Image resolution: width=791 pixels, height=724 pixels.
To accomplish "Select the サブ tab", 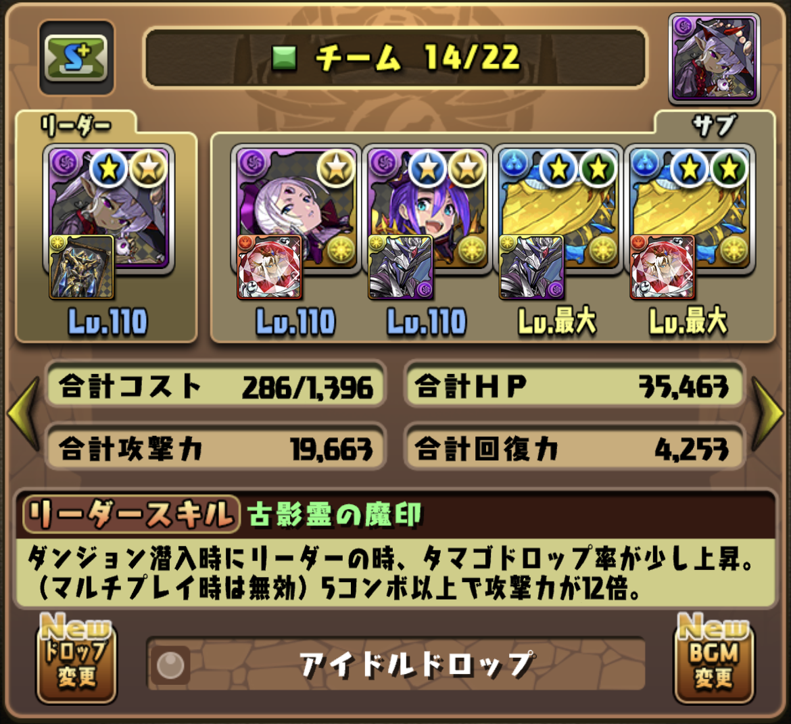I will pyautogui.click(x=715, y=124).
